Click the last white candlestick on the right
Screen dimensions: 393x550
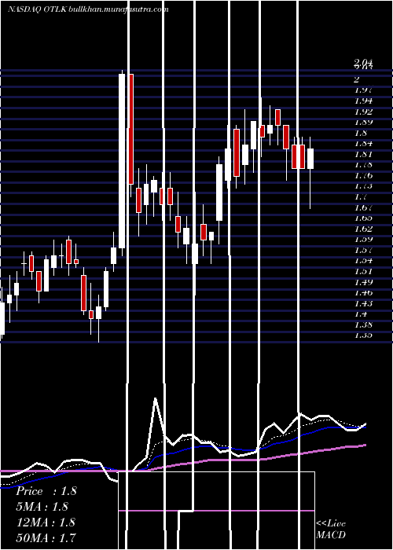tap(310, 159)
